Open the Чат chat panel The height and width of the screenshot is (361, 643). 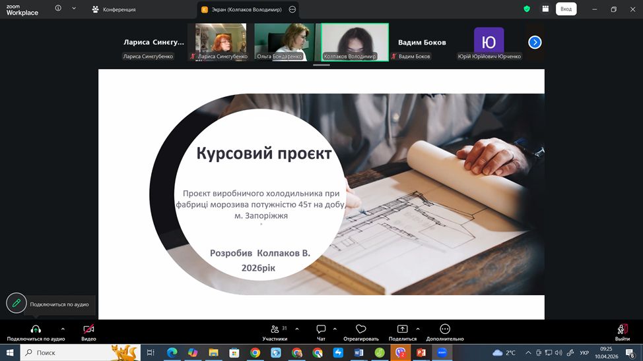[321, 329]
